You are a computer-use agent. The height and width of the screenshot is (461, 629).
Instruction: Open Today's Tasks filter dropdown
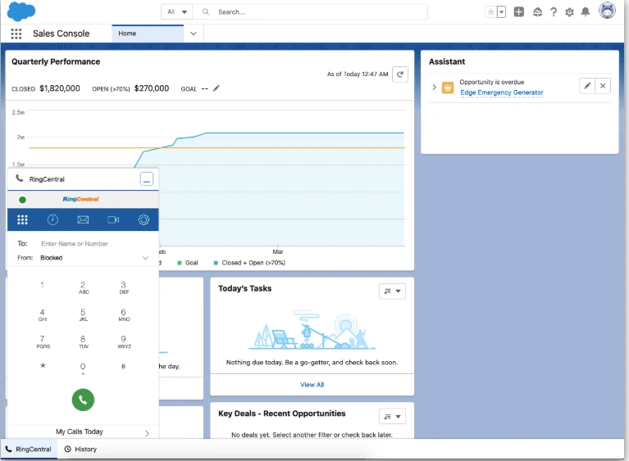point(392,291)
